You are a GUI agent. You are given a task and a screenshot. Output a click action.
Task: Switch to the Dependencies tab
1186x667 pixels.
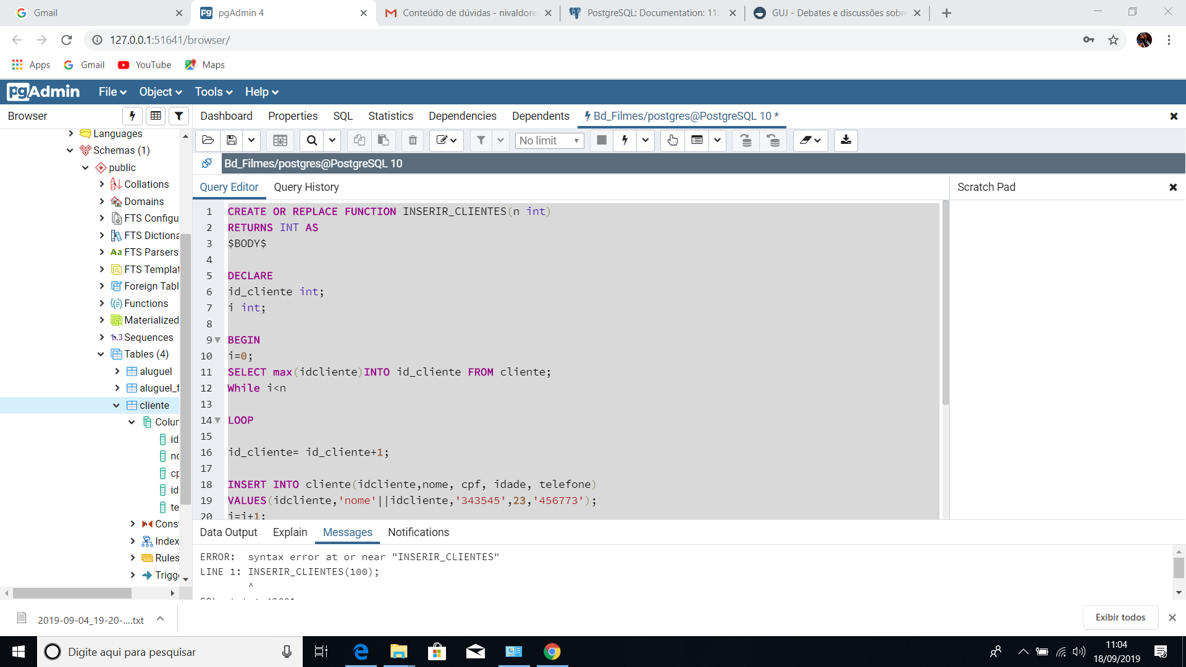(x=462, y=116)
